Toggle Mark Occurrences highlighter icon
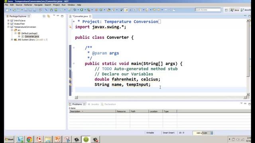Viewport: 255px width, 143px height. (x=126, y=10)
